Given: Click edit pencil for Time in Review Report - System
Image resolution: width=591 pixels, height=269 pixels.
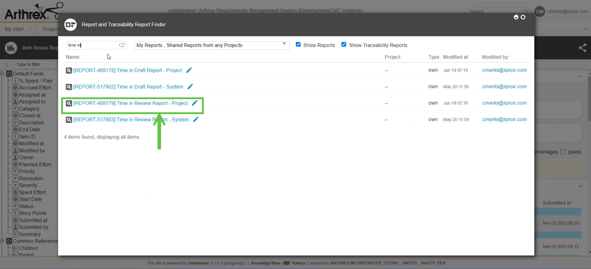Looking at the screenshot, I should (x=196, y=120).
